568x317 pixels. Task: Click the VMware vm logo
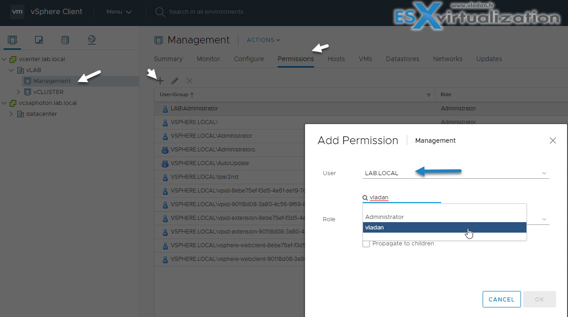(x=17, y=11)
